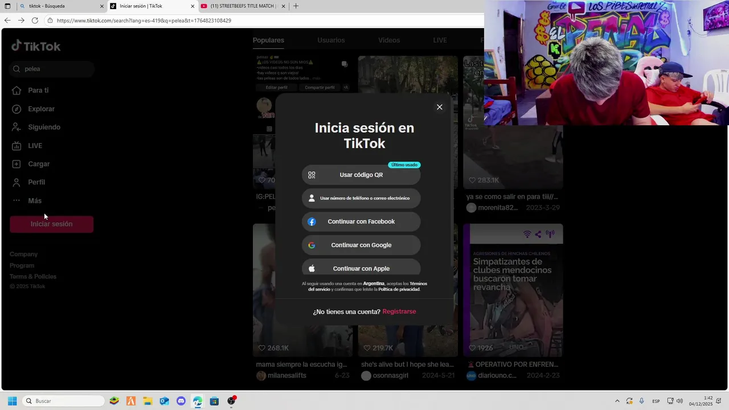
Task: Go back in browser history
Action: tap(7, 20)
